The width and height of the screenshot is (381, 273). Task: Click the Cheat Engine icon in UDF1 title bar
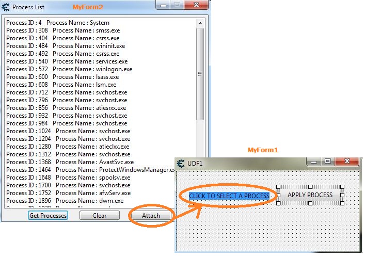click(181, 163)
